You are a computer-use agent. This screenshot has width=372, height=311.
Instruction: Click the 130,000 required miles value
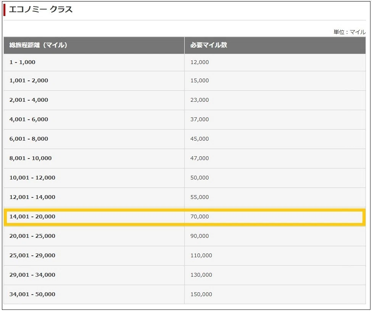[201, 275]
